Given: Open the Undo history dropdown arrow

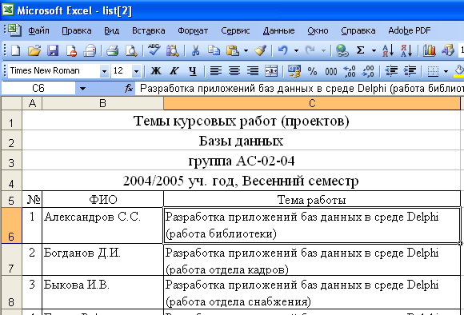Looking at the screenshot, I should [296, 51].
